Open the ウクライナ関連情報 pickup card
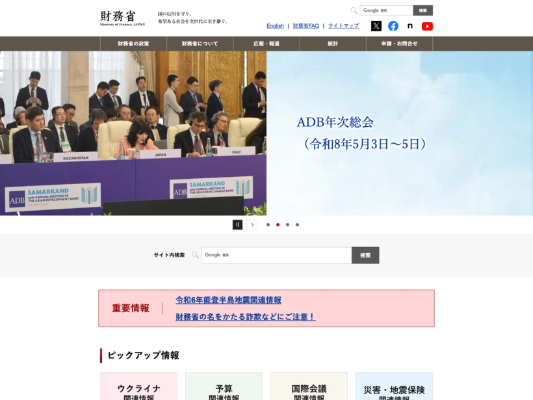Screen dimensions: 533x400 138,386
